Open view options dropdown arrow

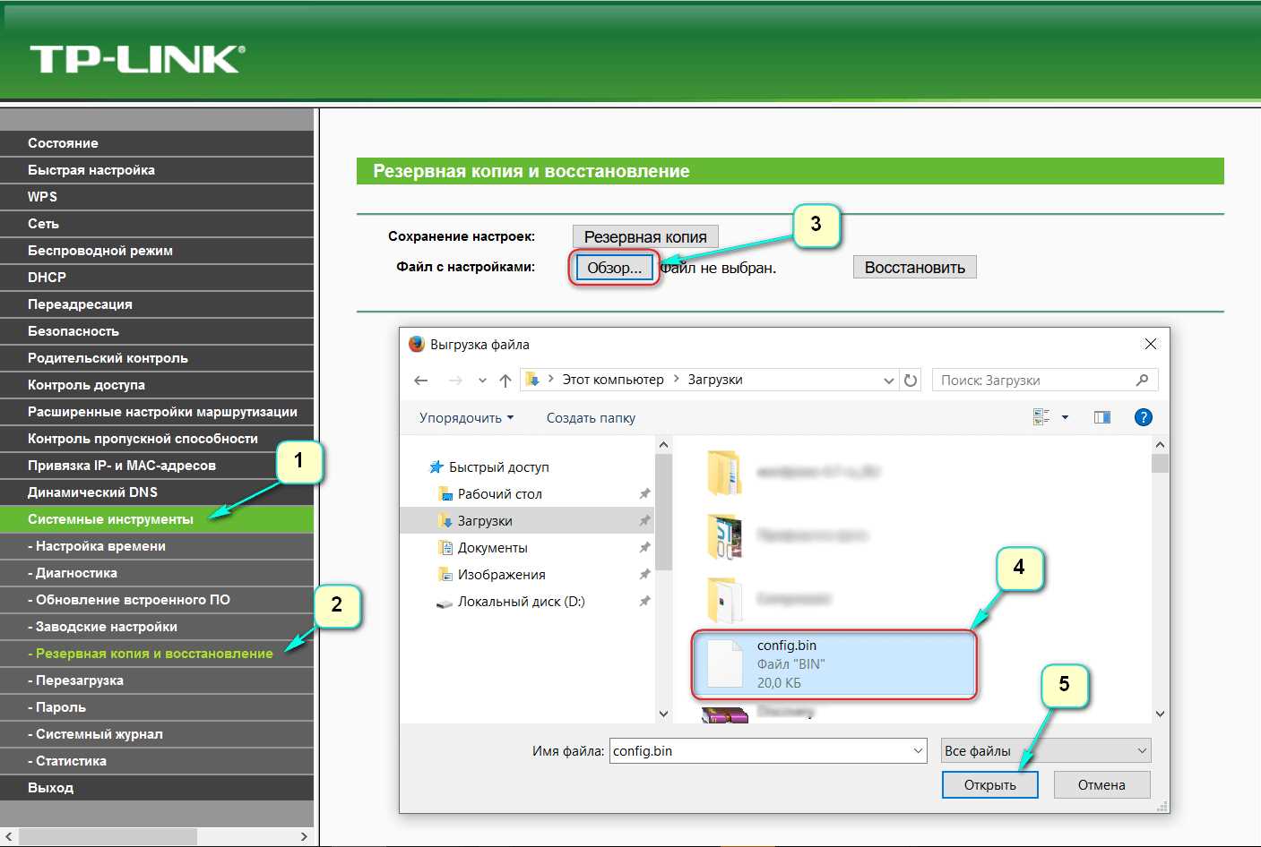(x=1065, y=417)
